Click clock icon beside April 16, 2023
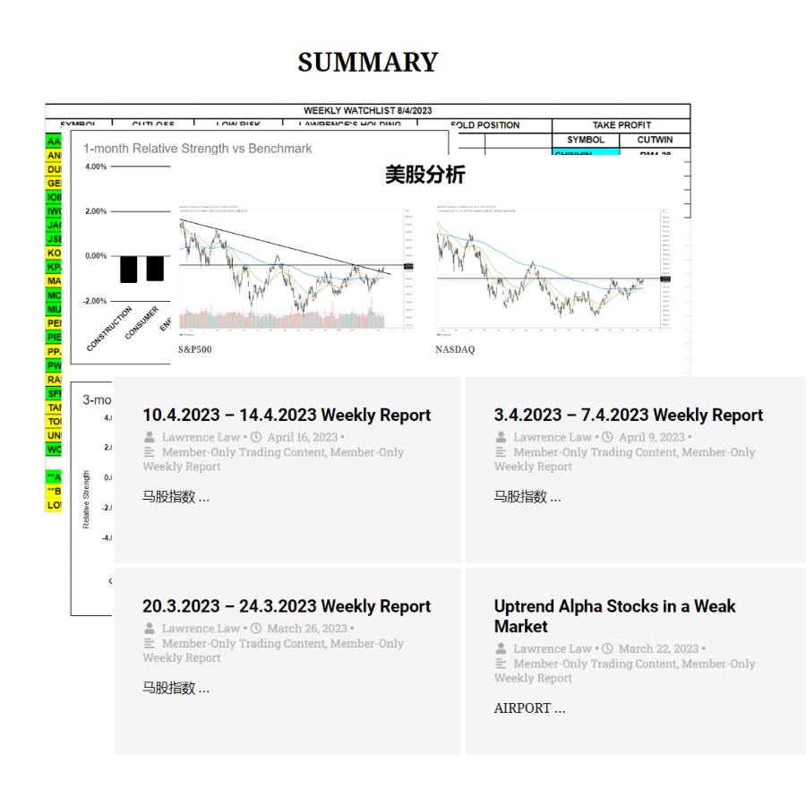Screen dimensions: 806x806 256,437
